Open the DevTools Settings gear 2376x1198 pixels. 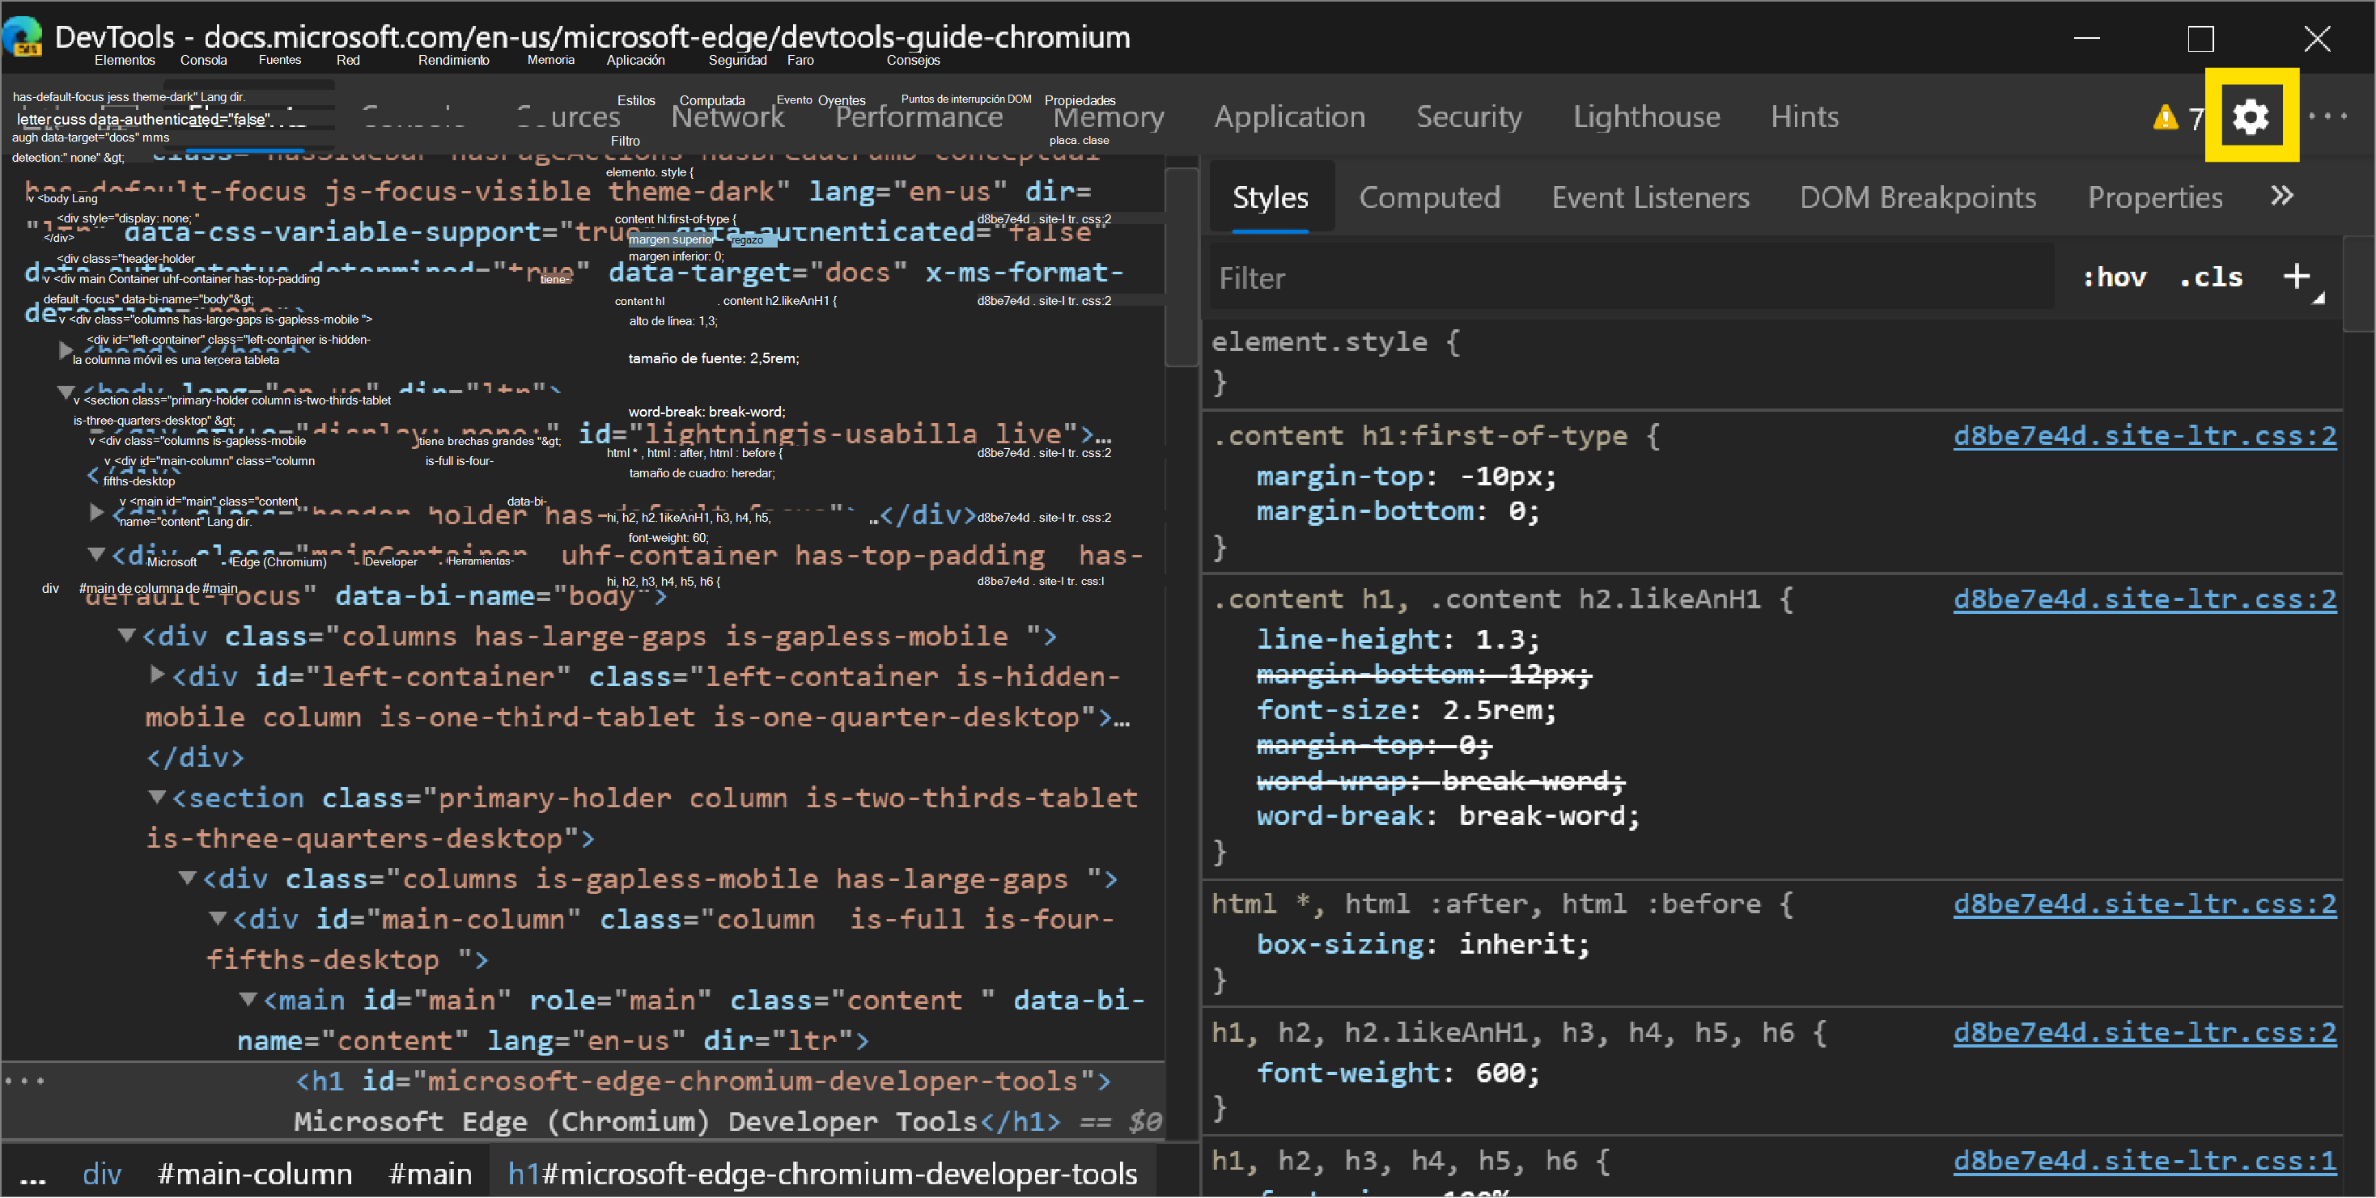[x=2251, y=116]
